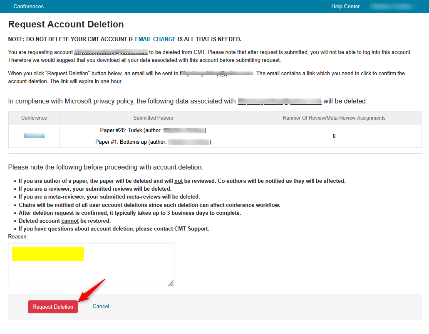Follow the EMAIL CHANGE link
This screenshot has height=334, width=429.
click(x=155, y=39)
